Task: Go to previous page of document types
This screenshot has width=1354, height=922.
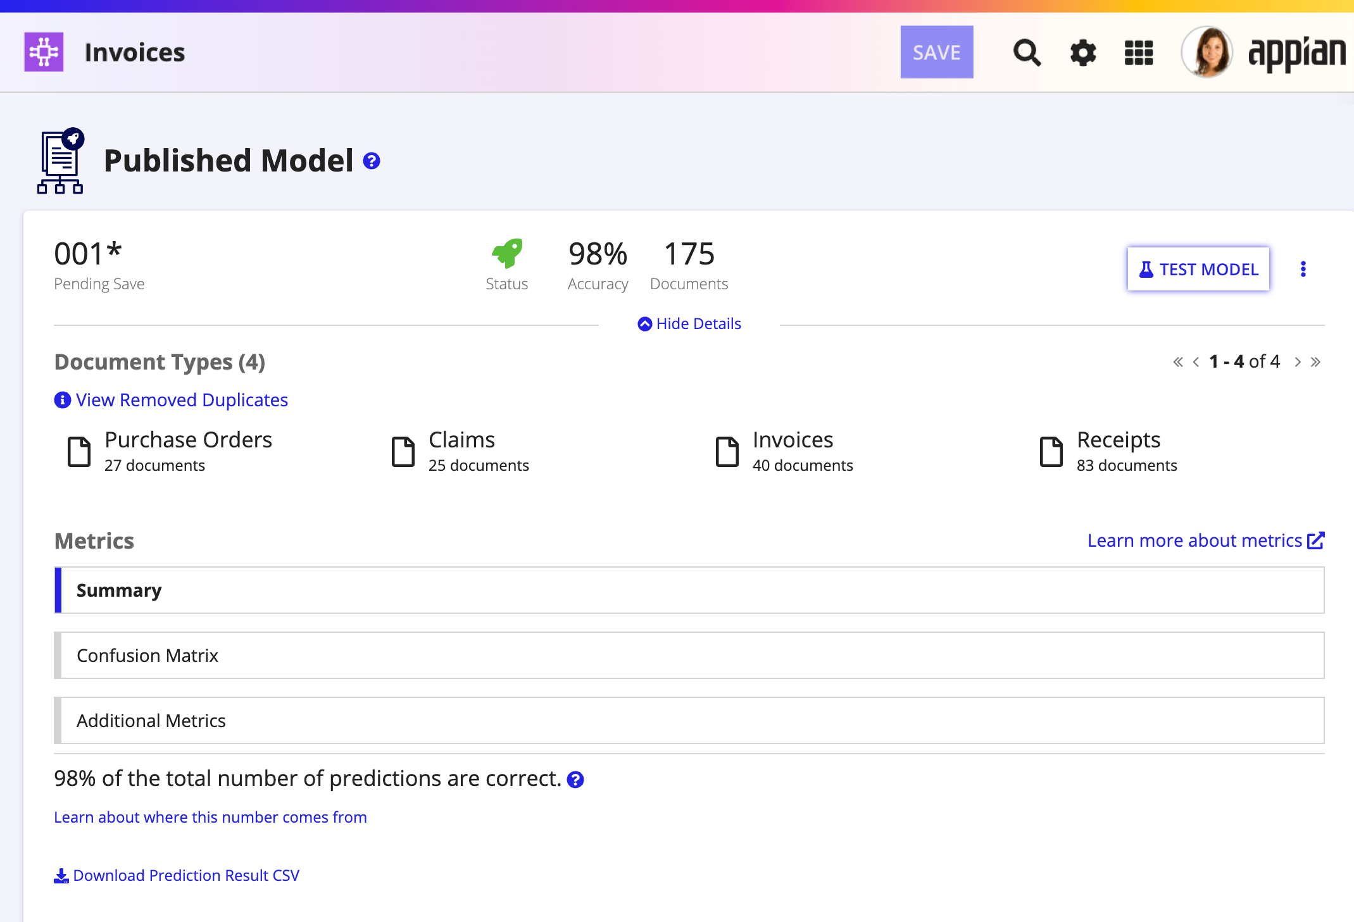Action: point(1196,362)
